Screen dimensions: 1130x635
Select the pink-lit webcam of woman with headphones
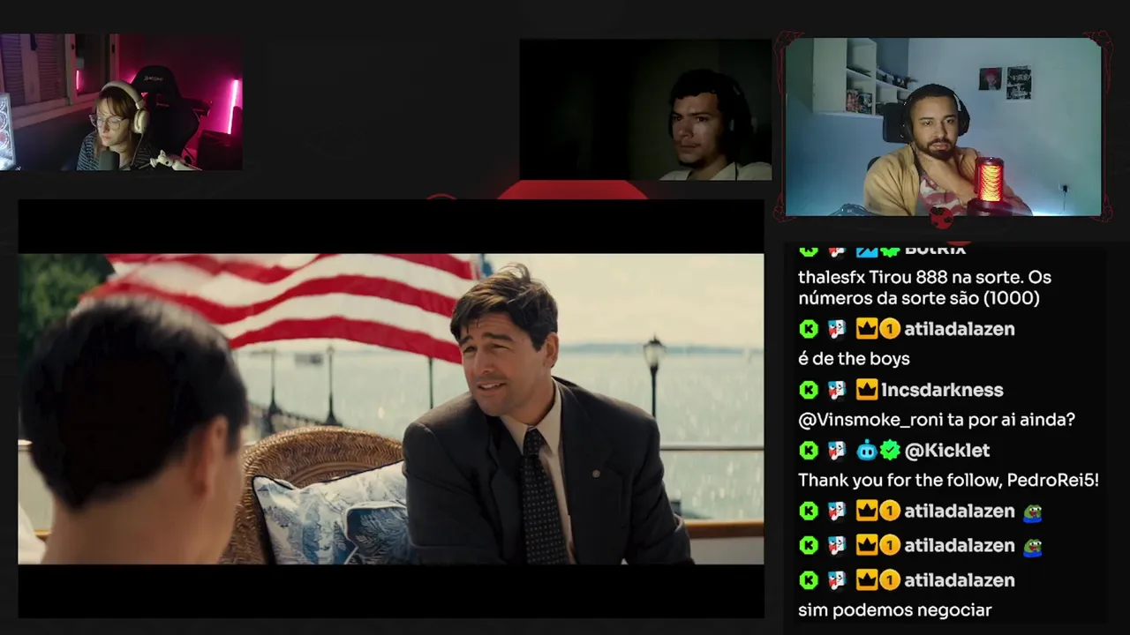click(x=121, y=102)
